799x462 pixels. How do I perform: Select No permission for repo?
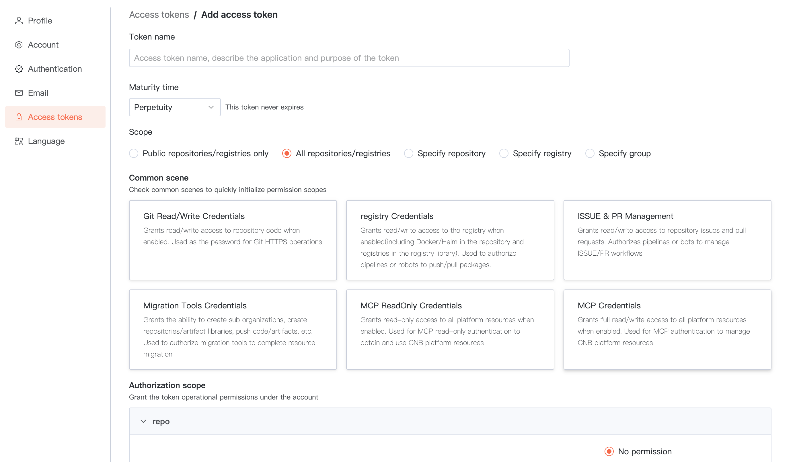[x=609, y=451]
